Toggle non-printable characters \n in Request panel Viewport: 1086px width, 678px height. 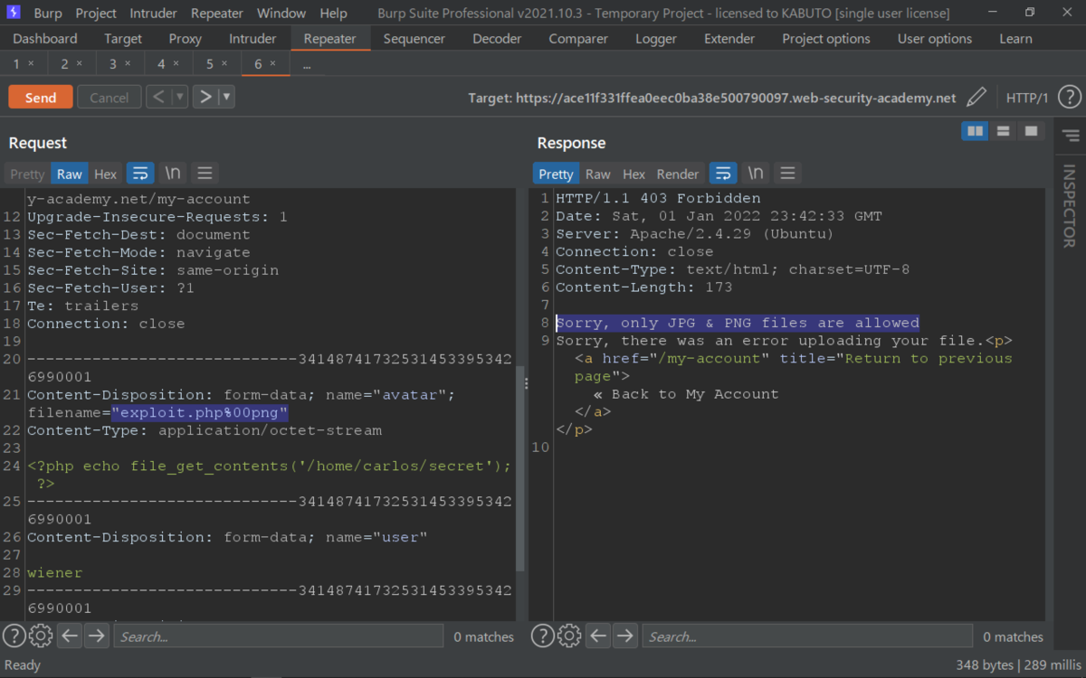tap(172, 174)
